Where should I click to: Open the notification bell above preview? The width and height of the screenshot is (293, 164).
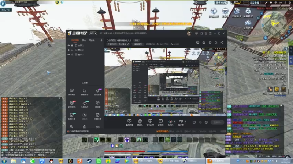[216, 42]
